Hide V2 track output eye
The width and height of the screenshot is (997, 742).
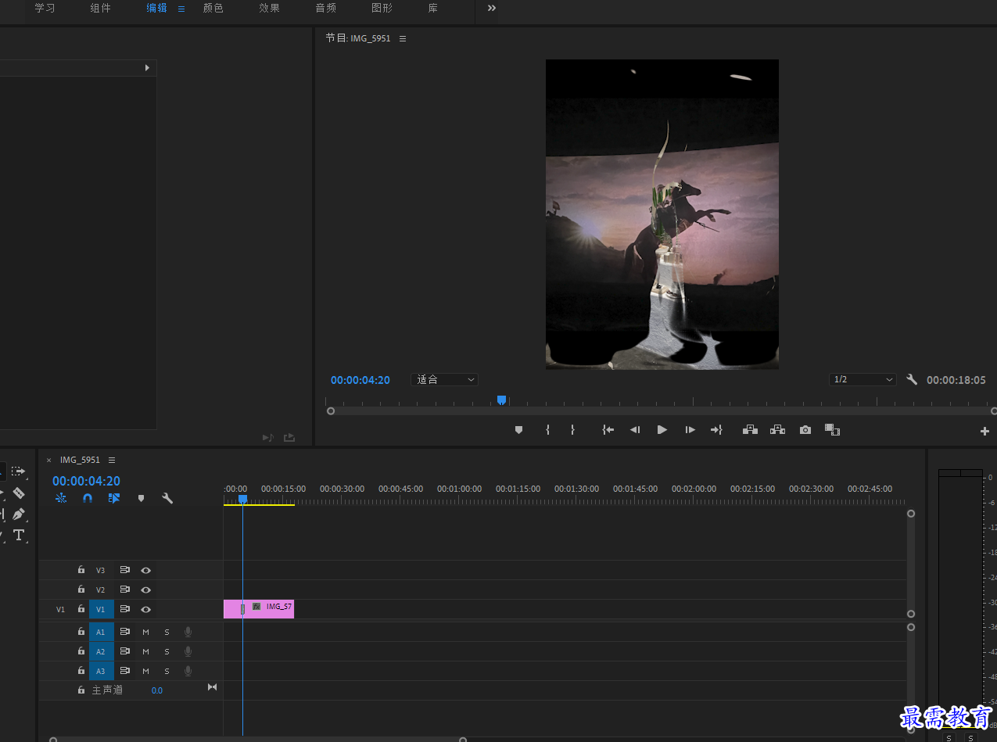[145, 590]
